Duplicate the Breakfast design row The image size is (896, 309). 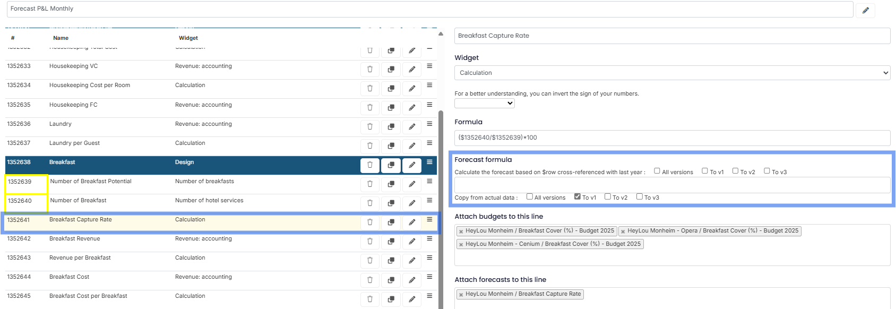point(391,165)
